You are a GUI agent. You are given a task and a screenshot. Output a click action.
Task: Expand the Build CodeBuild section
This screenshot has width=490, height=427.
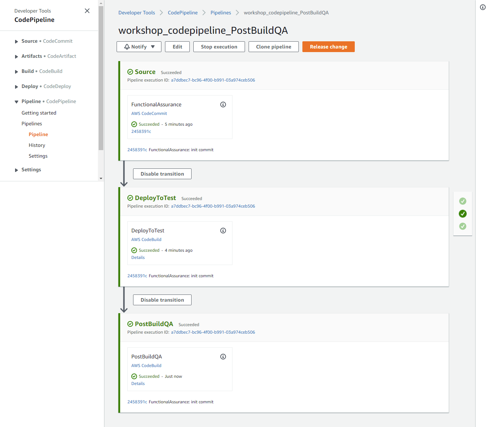pos(17,71)
